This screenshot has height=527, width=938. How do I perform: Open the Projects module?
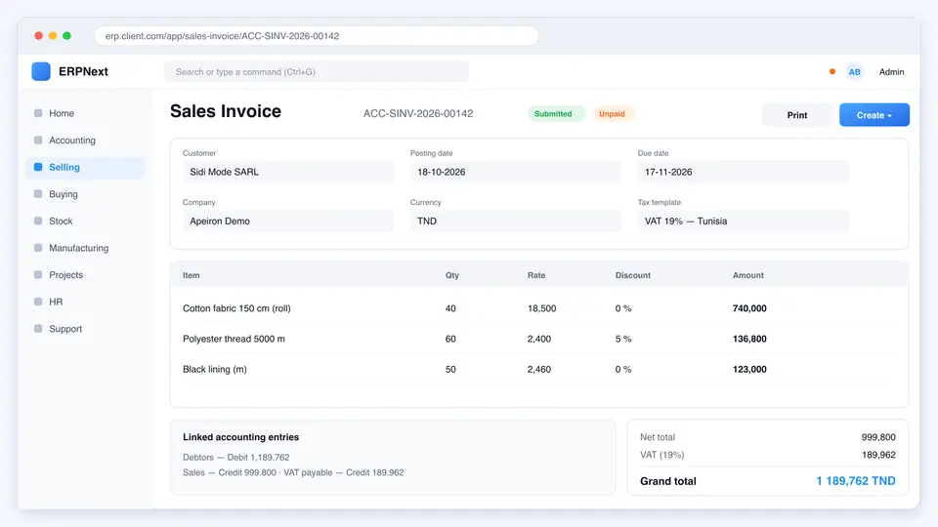click(65, 274)
